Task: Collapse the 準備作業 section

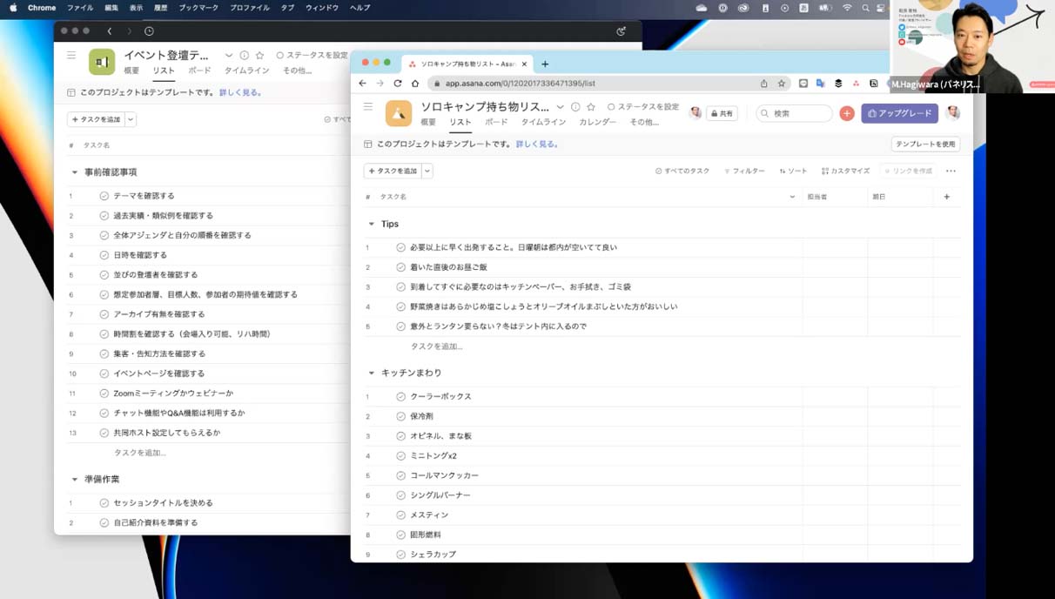Action: pos(75,480)
